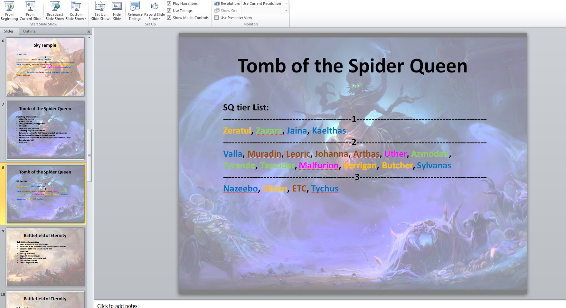Click the word Kaelthas
Image resolution: width=566 pixels, height=308 pixels.
(x=329, y=131)
